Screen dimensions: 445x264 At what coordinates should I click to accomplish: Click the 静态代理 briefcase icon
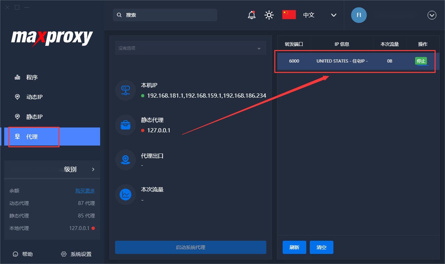[126, 125]
